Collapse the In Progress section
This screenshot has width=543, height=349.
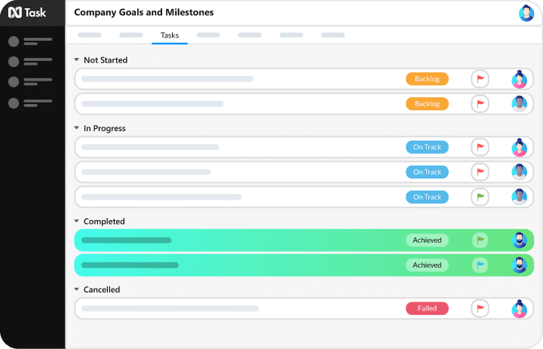[x=77, y=128]
